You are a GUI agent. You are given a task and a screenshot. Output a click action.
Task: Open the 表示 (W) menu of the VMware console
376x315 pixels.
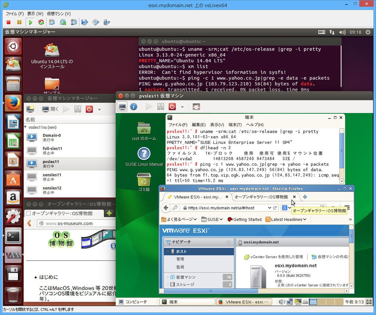pos(35,14)
